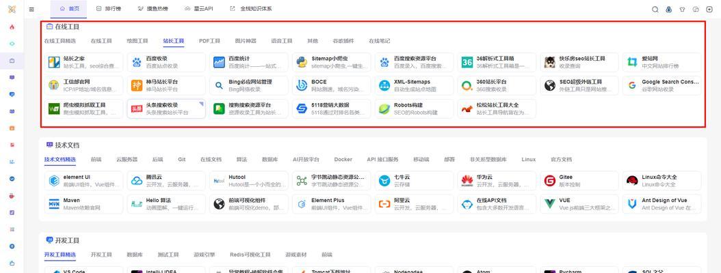The width and height of the screenshot is (721, 273).
Task: Click the VUE green logo icon
Action: click(x=550, y=204)
